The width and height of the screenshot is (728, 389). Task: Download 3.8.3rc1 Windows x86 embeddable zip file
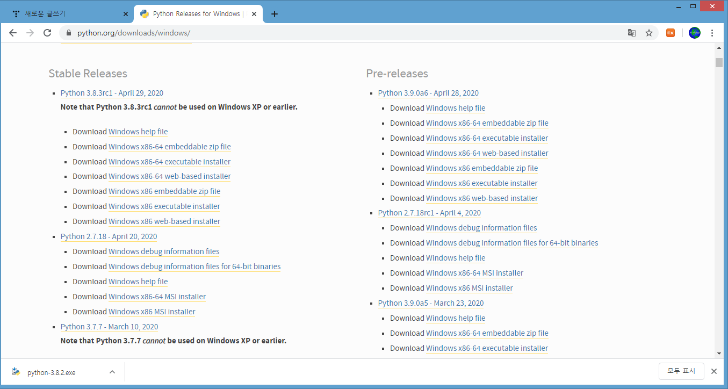pos(164,191)
